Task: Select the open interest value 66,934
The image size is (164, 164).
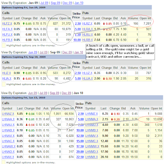Action: pyautogui.click(x=69, y=114)
